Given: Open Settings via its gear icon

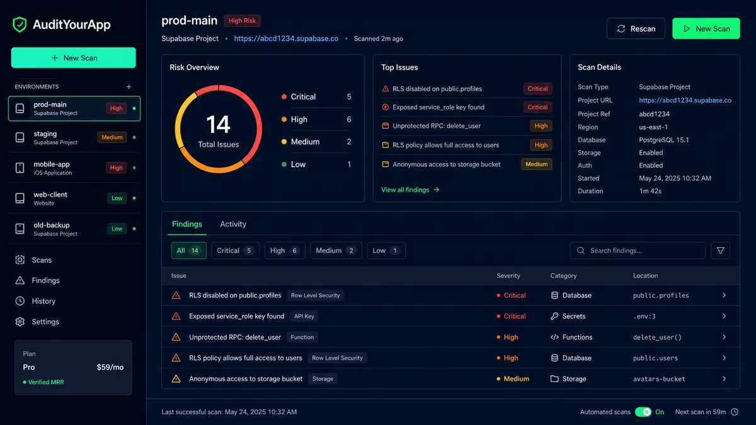Looking at the screenshot, I should [x=20, y=322].
